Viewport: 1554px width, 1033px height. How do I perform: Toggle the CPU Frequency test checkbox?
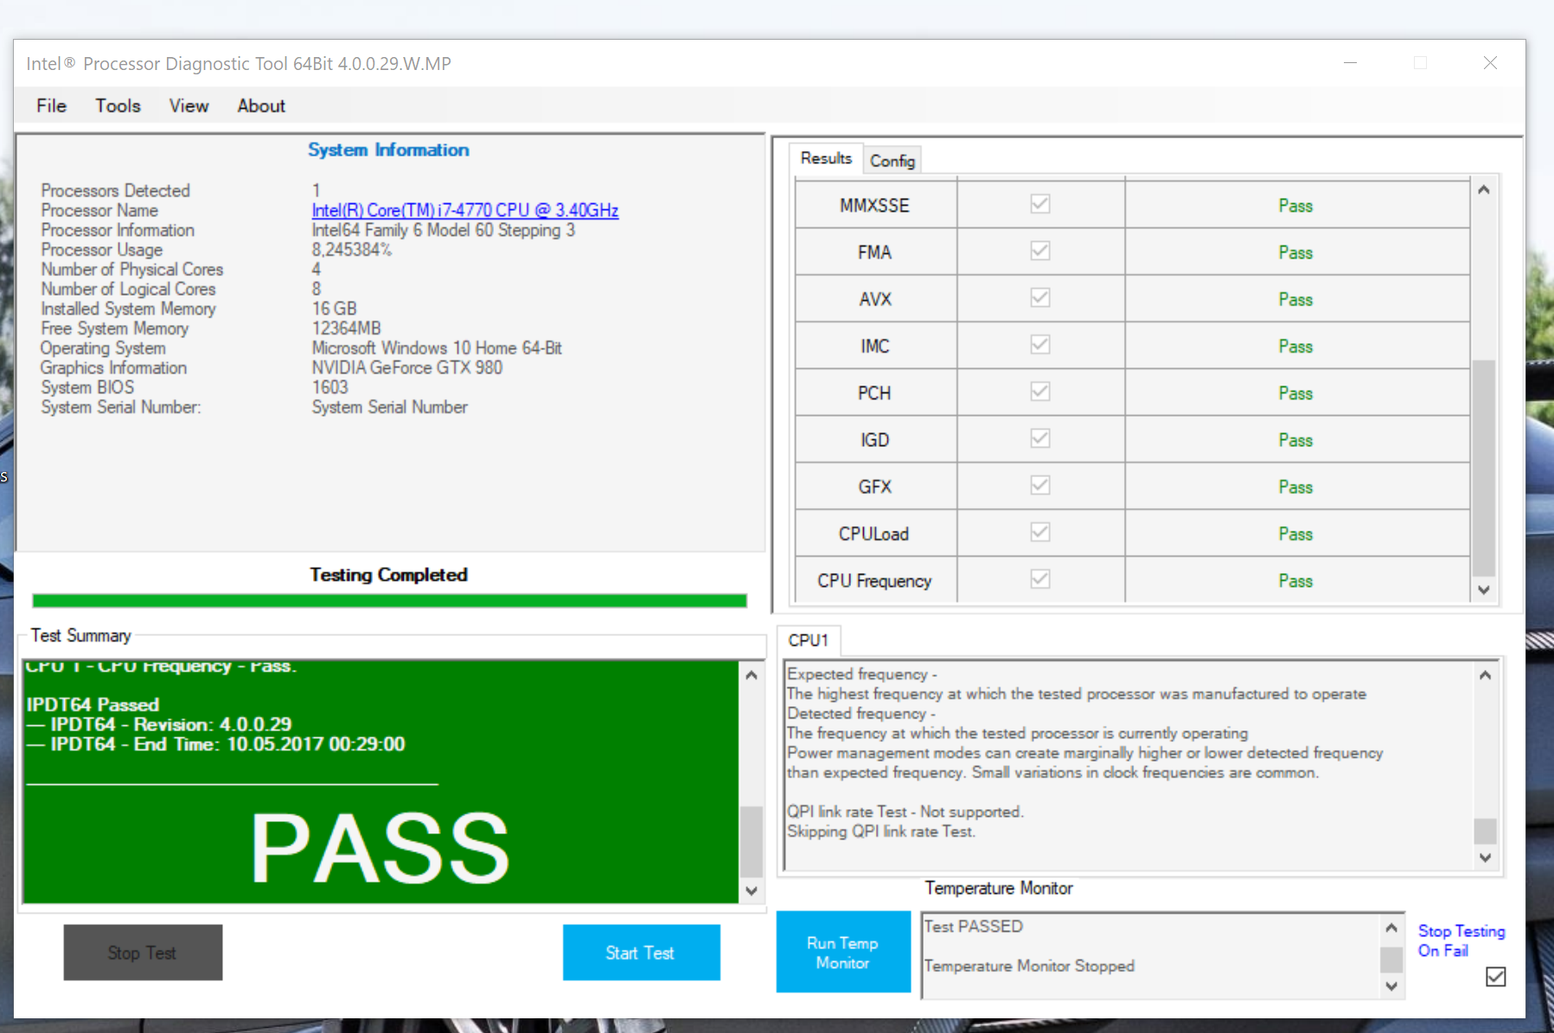(1040, 578)
